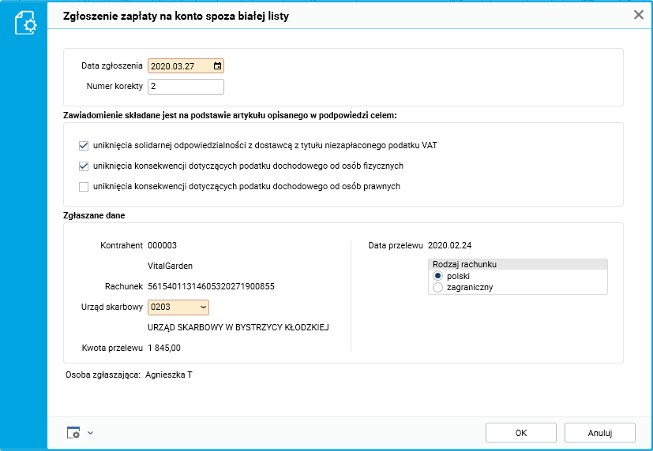The image size is (653, 451).
Task: Open the chevron menu beside the settings icon
Action: (91, 432)
